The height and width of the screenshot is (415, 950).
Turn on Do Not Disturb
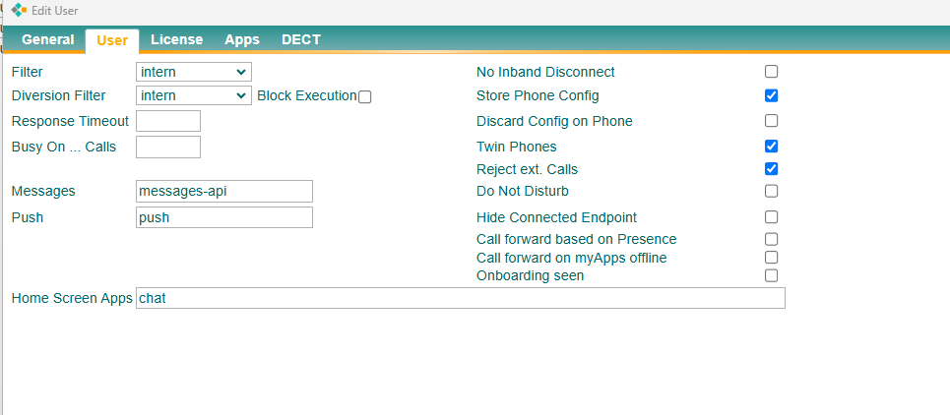coord(771,191)
